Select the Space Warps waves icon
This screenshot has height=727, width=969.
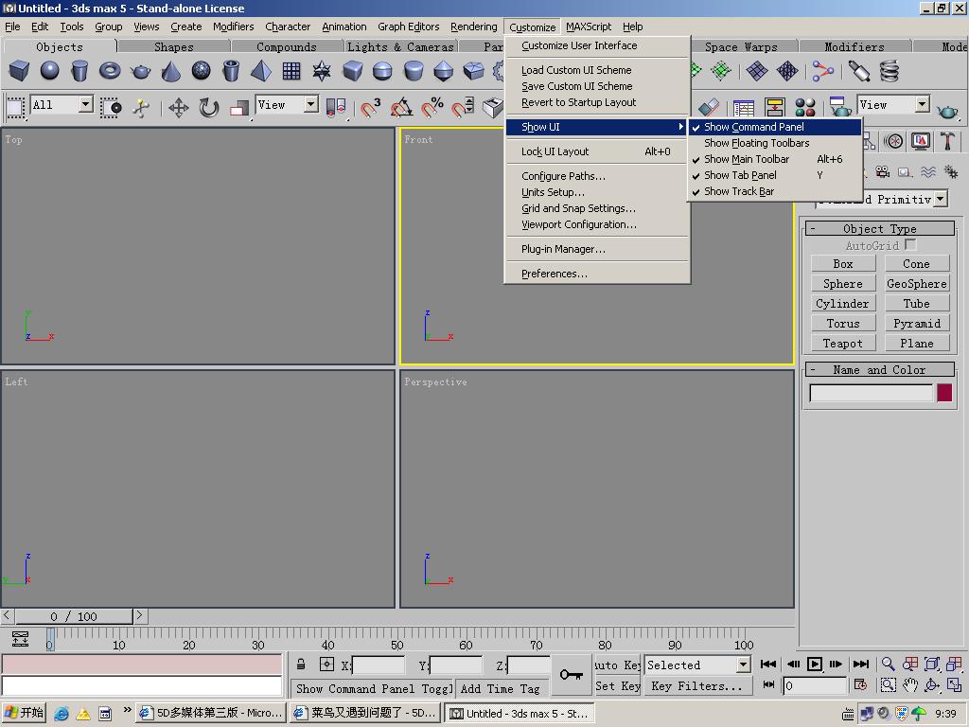tap(928, 172)
